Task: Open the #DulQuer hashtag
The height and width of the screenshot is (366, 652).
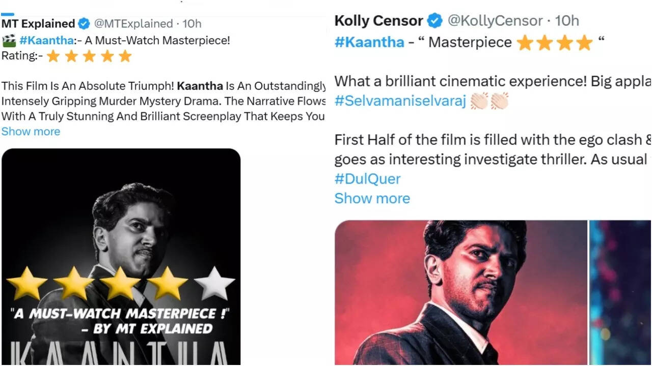Action: [367, 179]
